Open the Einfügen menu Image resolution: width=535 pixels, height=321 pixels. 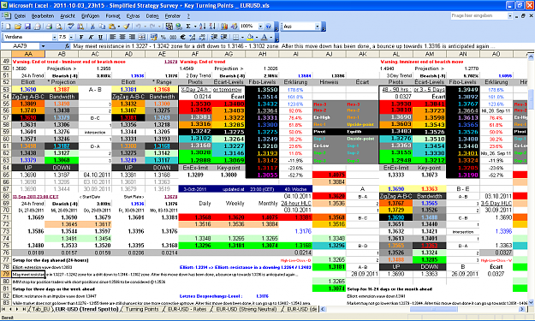90,16
